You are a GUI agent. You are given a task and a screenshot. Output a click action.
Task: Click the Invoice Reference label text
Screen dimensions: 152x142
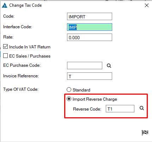click(x=21, y=76)
